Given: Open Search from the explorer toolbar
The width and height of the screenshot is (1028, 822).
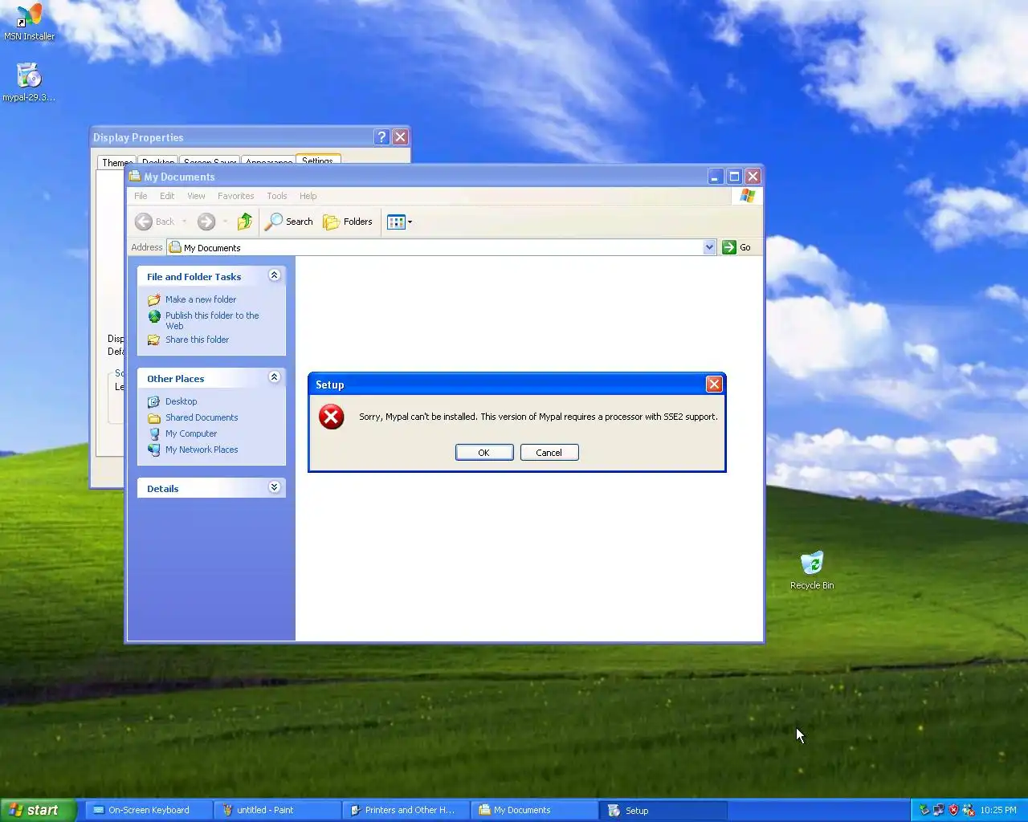Looking at the screenshot, I should click(289, 222).
